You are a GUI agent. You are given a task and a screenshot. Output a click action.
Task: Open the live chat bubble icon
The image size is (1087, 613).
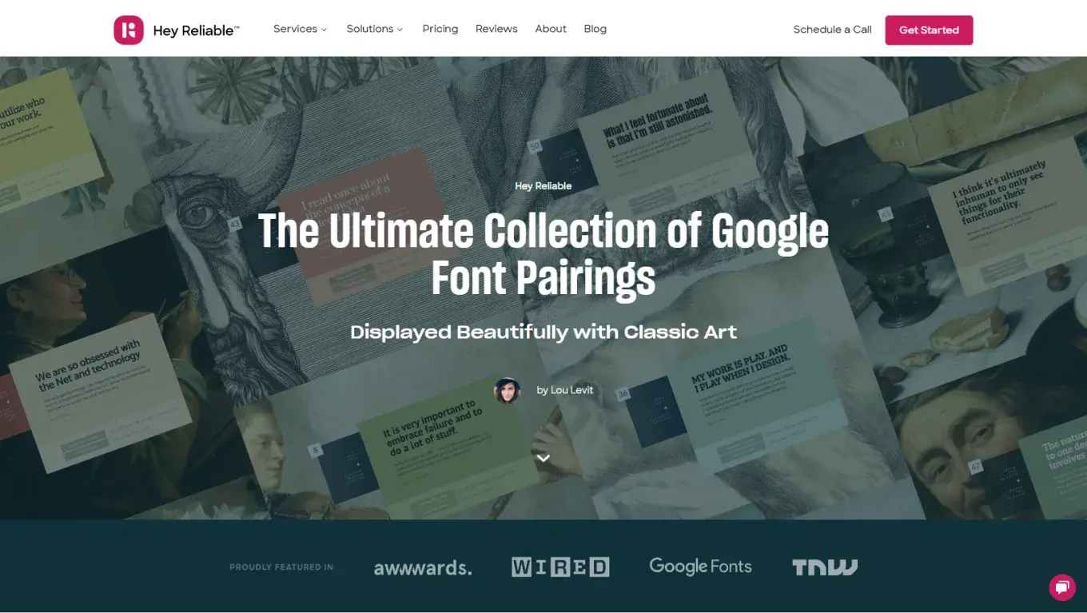click(x=1061, y=587)
